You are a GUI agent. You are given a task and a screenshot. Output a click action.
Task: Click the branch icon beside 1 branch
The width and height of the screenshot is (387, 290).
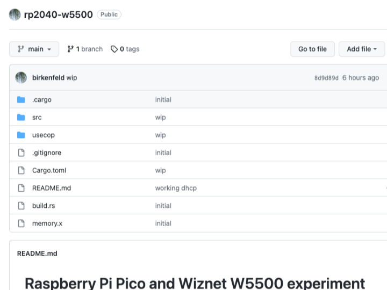click(x=70, y=49)
